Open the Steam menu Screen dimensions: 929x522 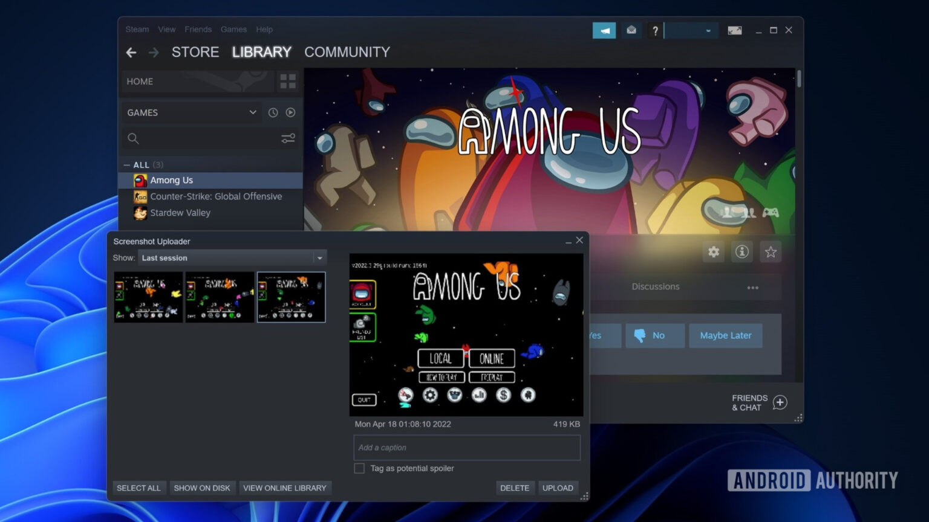coord(137,30)
